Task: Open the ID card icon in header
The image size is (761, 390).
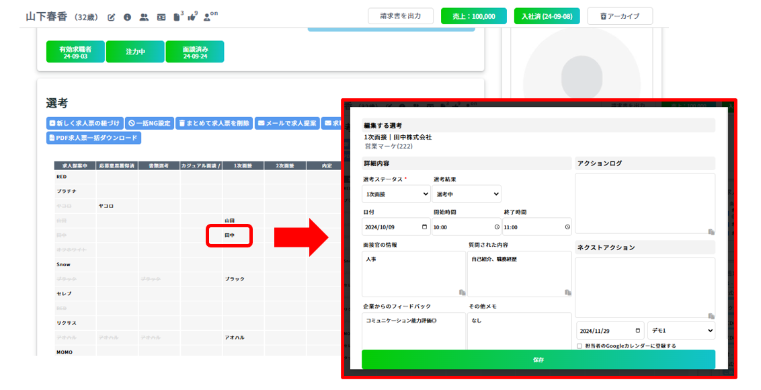Action: click(x=161, y=17)
